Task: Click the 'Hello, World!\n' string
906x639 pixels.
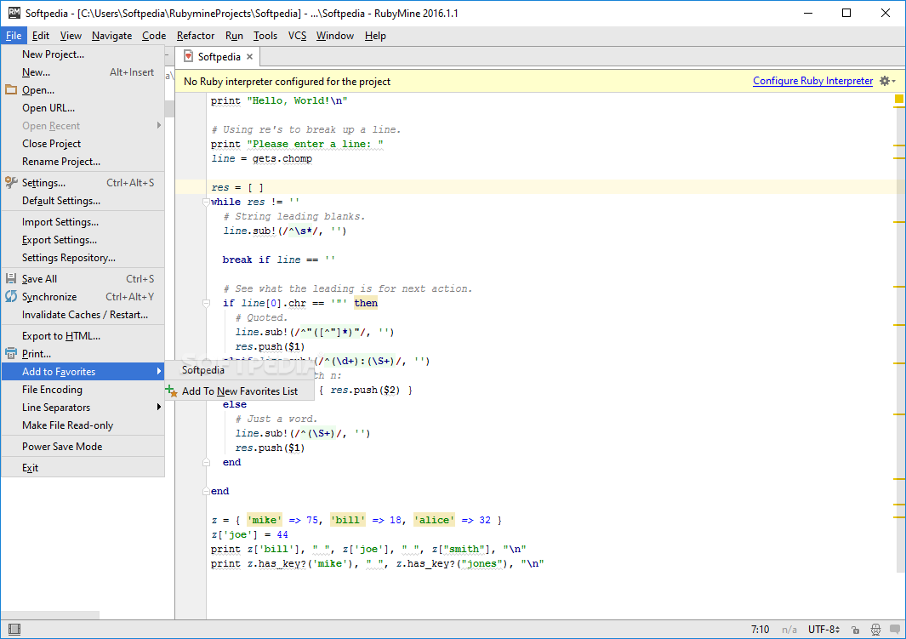Action: [297, 100]
